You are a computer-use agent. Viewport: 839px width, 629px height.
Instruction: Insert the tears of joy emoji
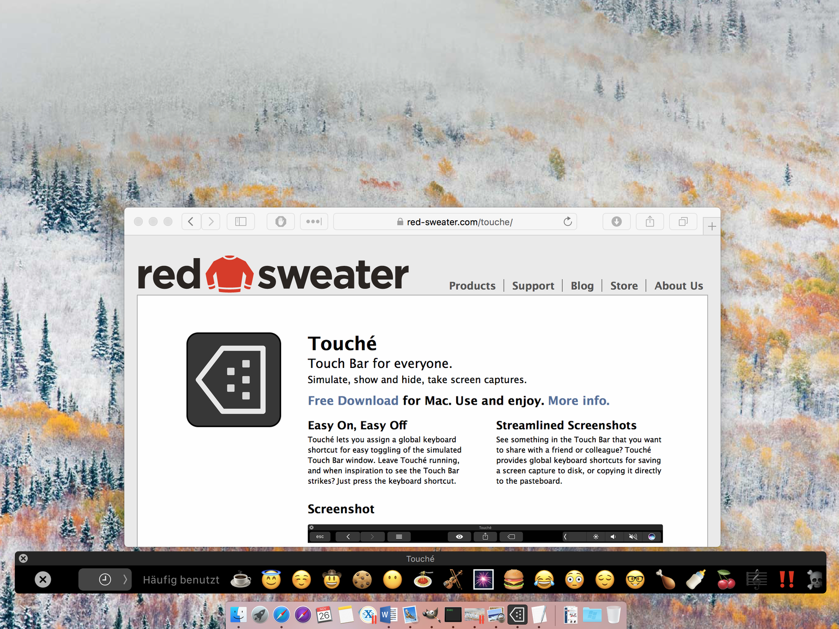pos(544,580)
